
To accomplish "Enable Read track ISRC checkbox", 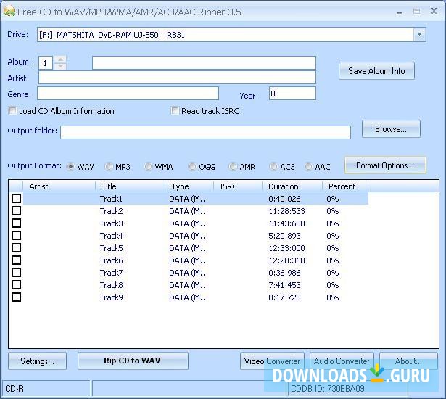I will pyautogui.click(x=175, y=111).
